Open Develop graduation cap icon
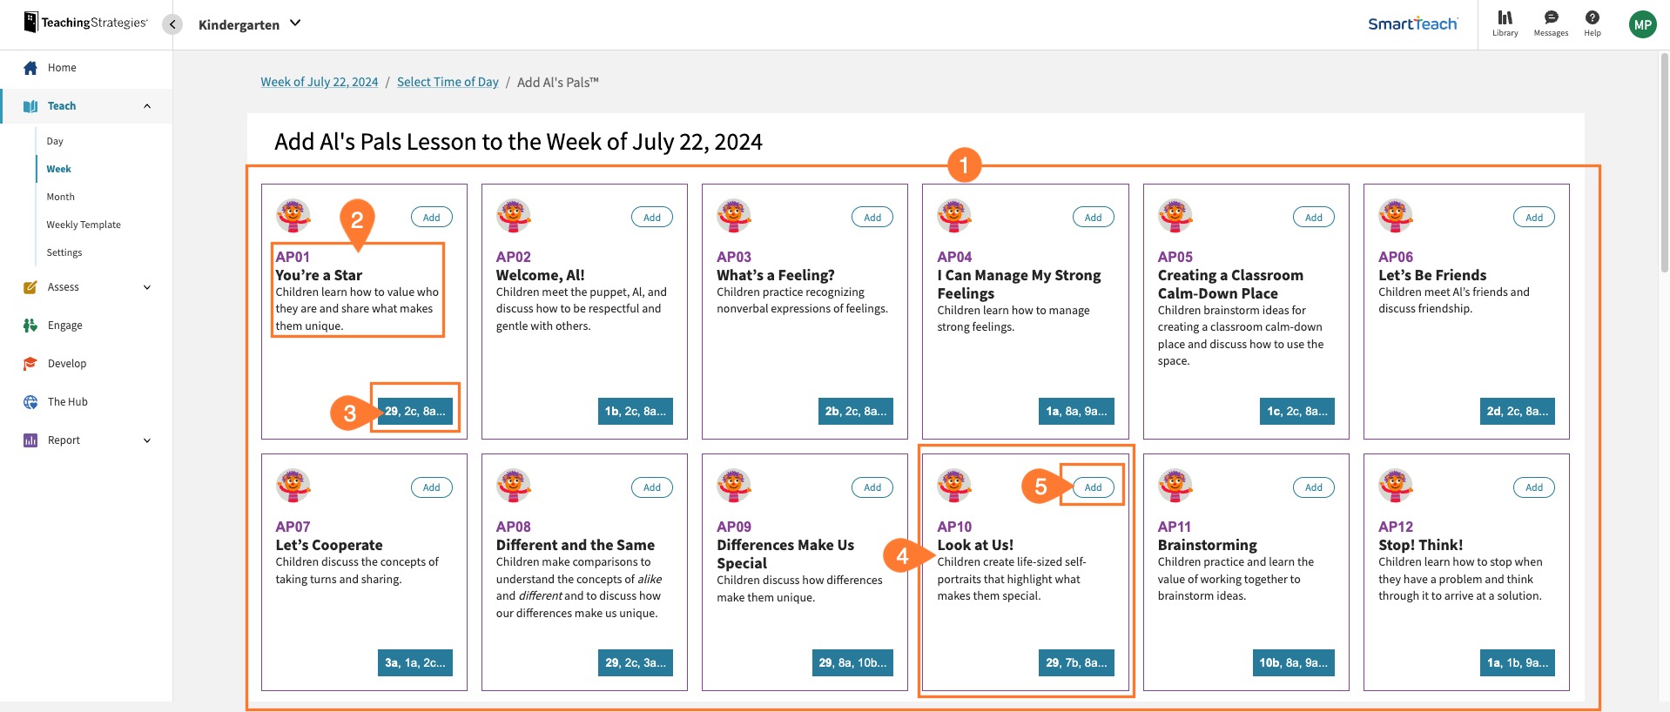The image size is (1670, 712). click(30, 364)
